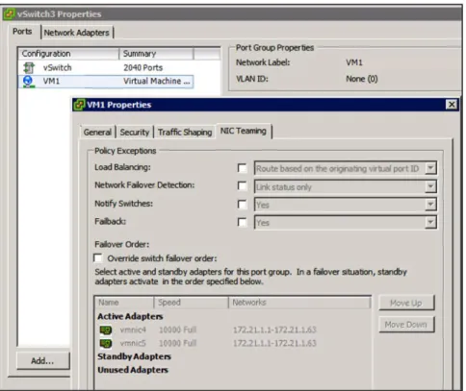Click vmnic5 network range 172.21.1.1-172.21.1.63
This screenshot has height=391, width=466.
click(274, 343)
